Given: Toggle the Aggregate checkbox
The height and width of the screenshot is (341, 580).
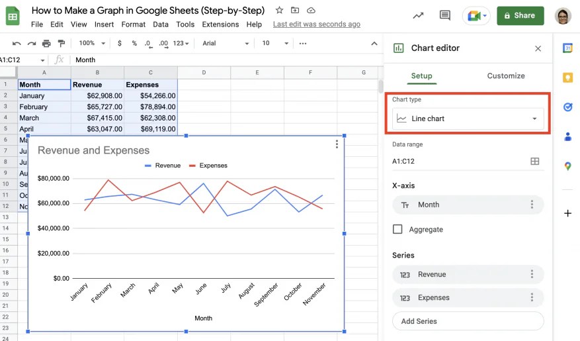Looking at the screenshot, I should (x=397, y=229).
